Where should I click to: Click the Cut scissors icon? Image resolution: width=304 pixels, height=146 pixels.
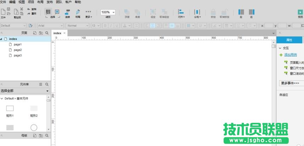pos(22,9)
